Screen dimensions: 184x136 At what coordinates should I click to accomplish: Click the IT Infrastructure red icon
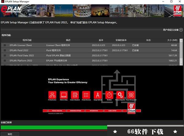coord(52,95)
